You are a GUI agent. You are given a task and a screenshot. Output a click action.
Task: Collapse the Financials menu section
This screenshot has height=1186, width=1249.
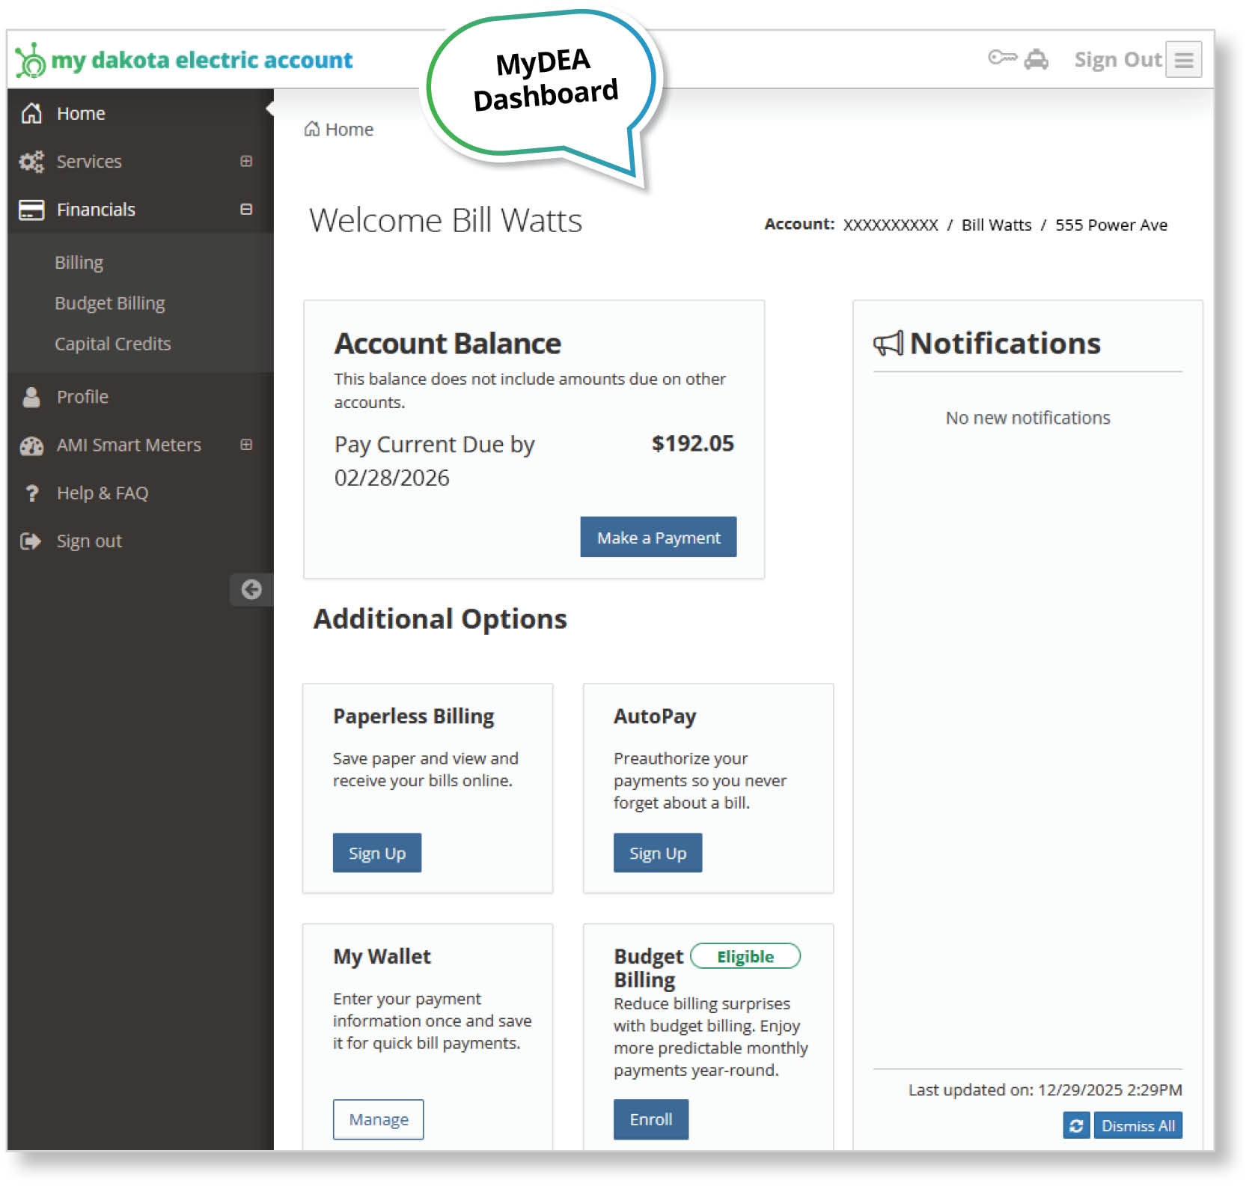(245, 210)
